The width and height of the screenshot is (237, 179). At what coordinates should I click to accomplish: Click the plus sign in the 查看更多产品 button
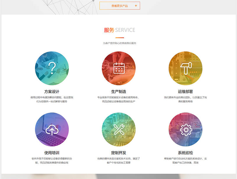(136, 6)
